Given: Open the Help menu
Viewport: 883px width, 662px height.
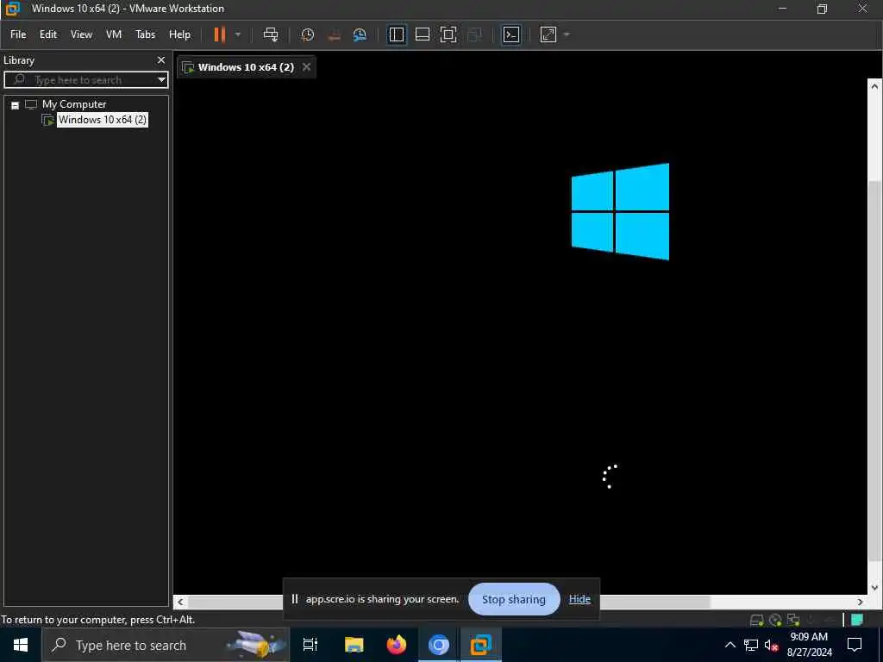Looking at the screenshot, I should (x=179, y=34).
